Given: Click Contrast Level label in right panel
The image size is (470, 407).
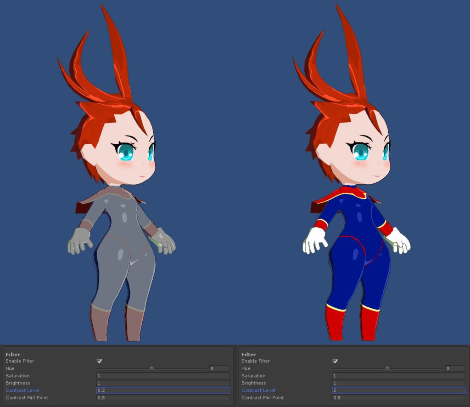Looking at the screenshot, I should [x=258, y=390].
